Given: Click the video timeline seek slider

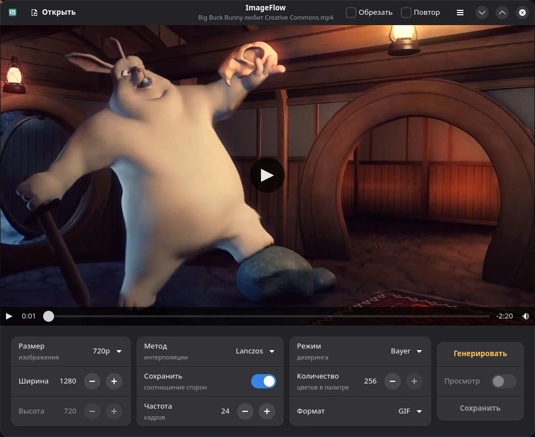Looking at the screenshot, I should point(49,316).
